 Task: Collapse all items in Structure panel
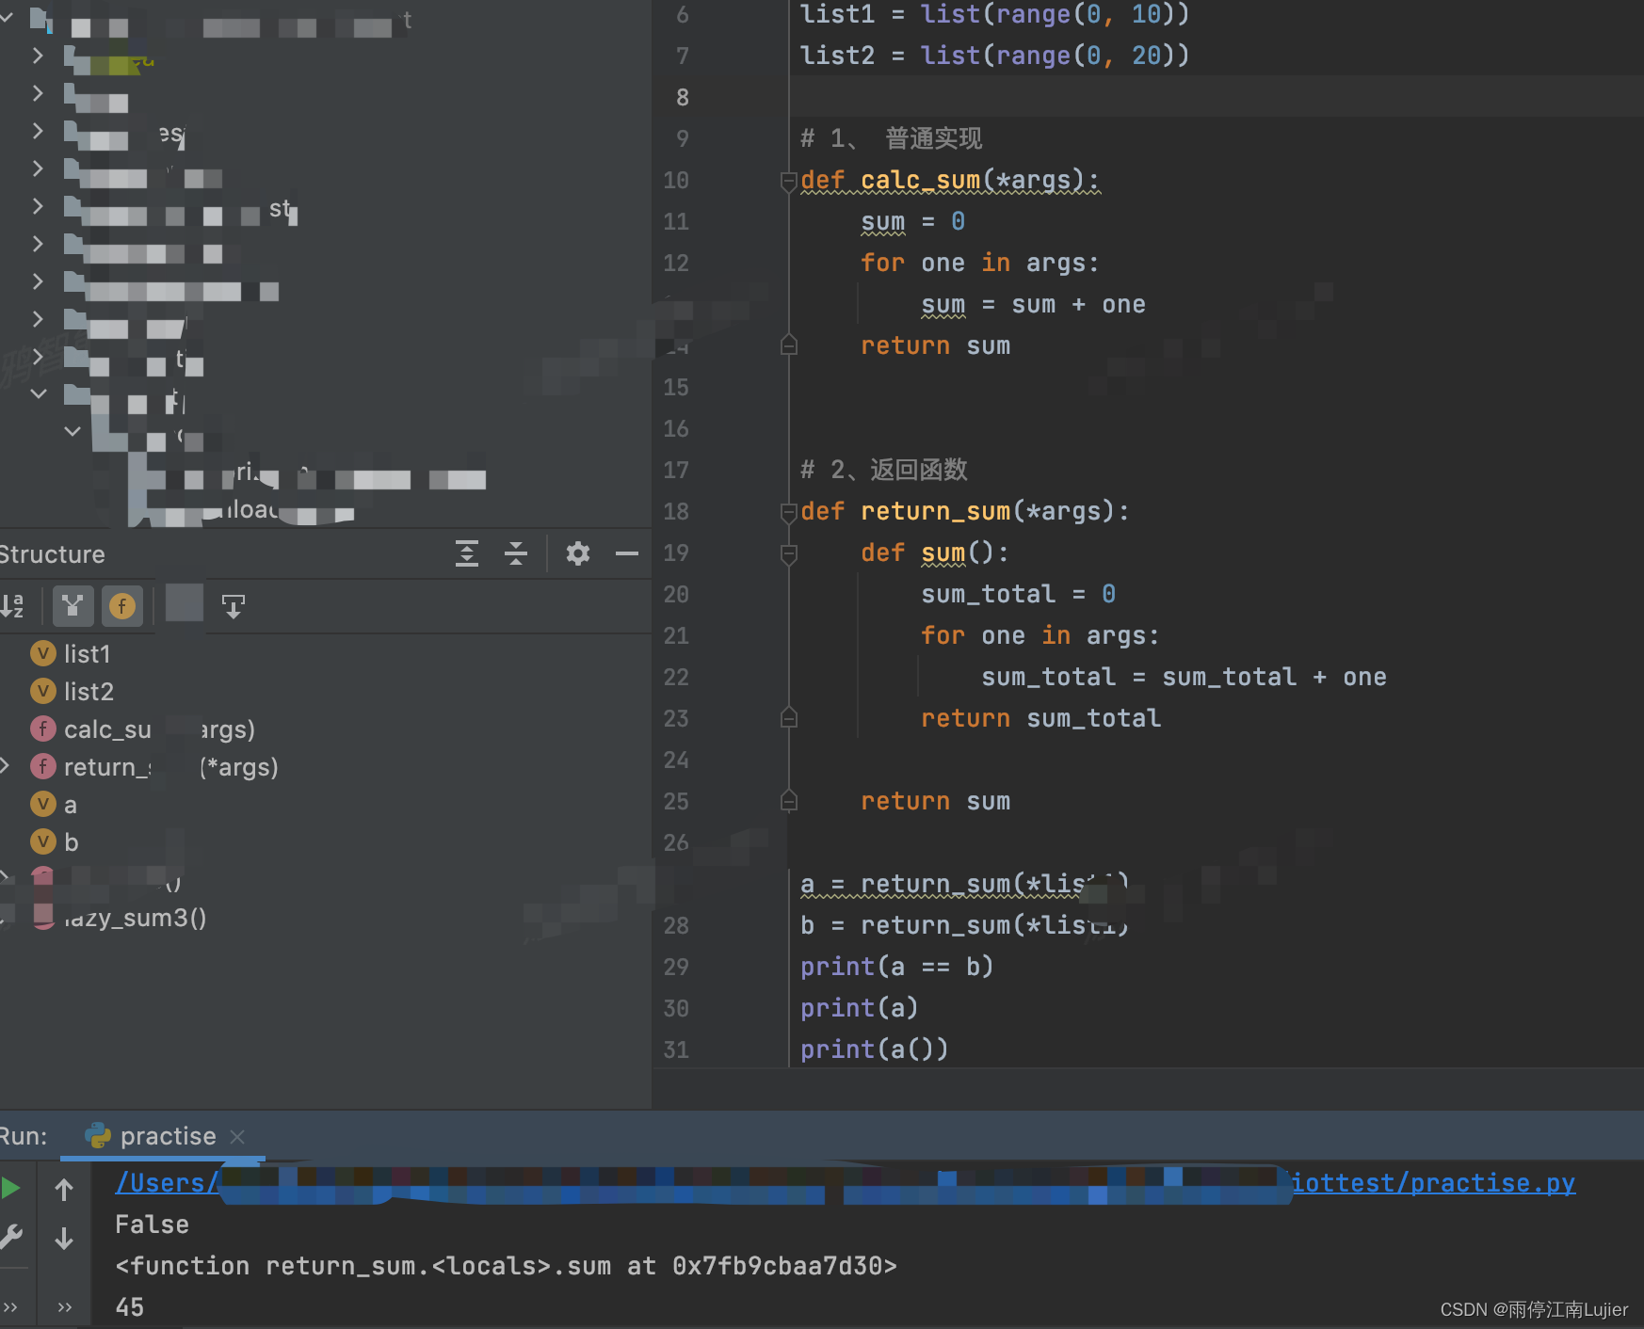[x=516, y=553]
